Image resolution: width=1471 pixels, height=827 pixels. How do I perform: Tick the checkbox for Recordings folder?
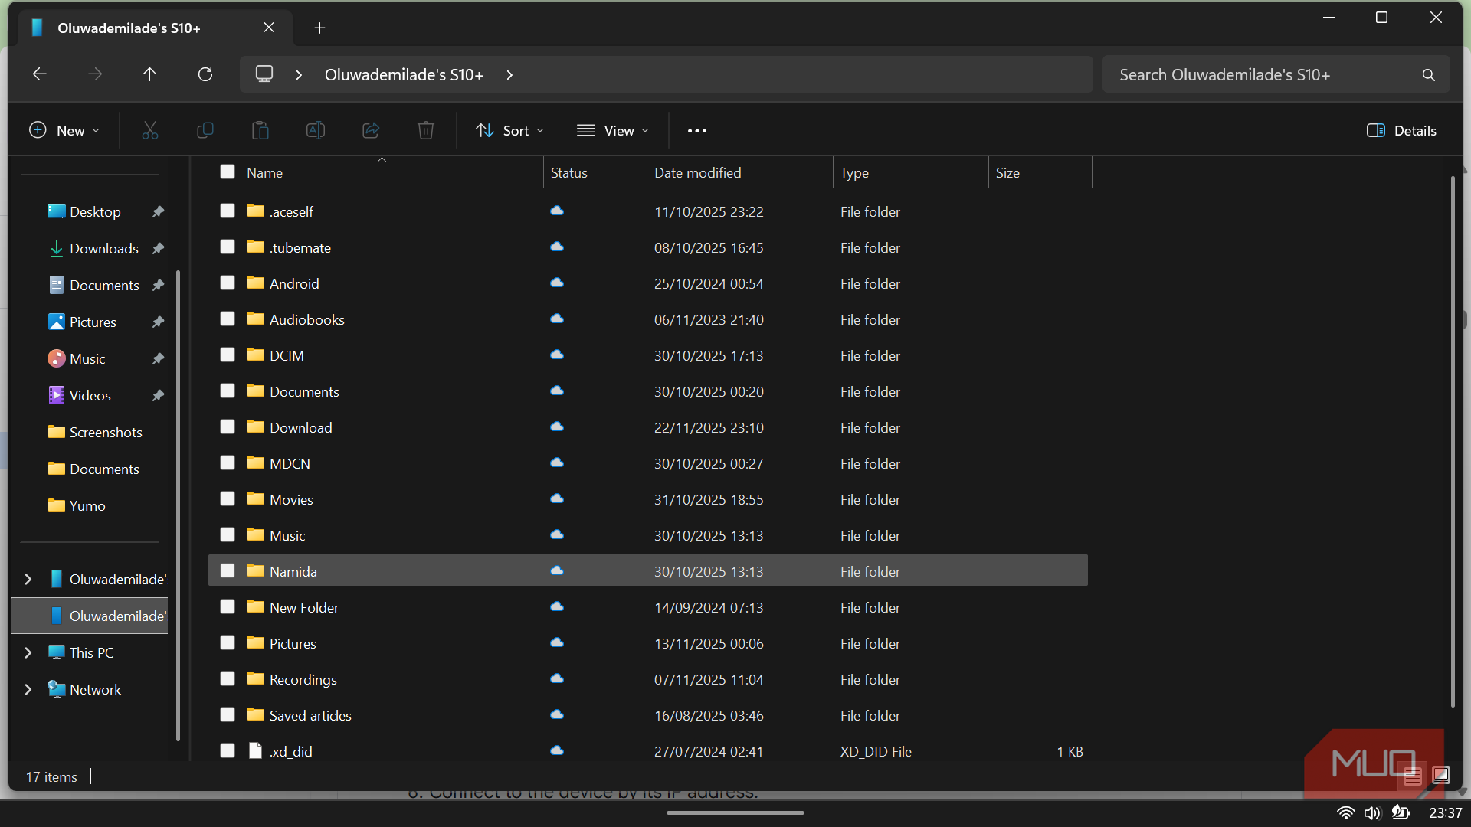228,679
